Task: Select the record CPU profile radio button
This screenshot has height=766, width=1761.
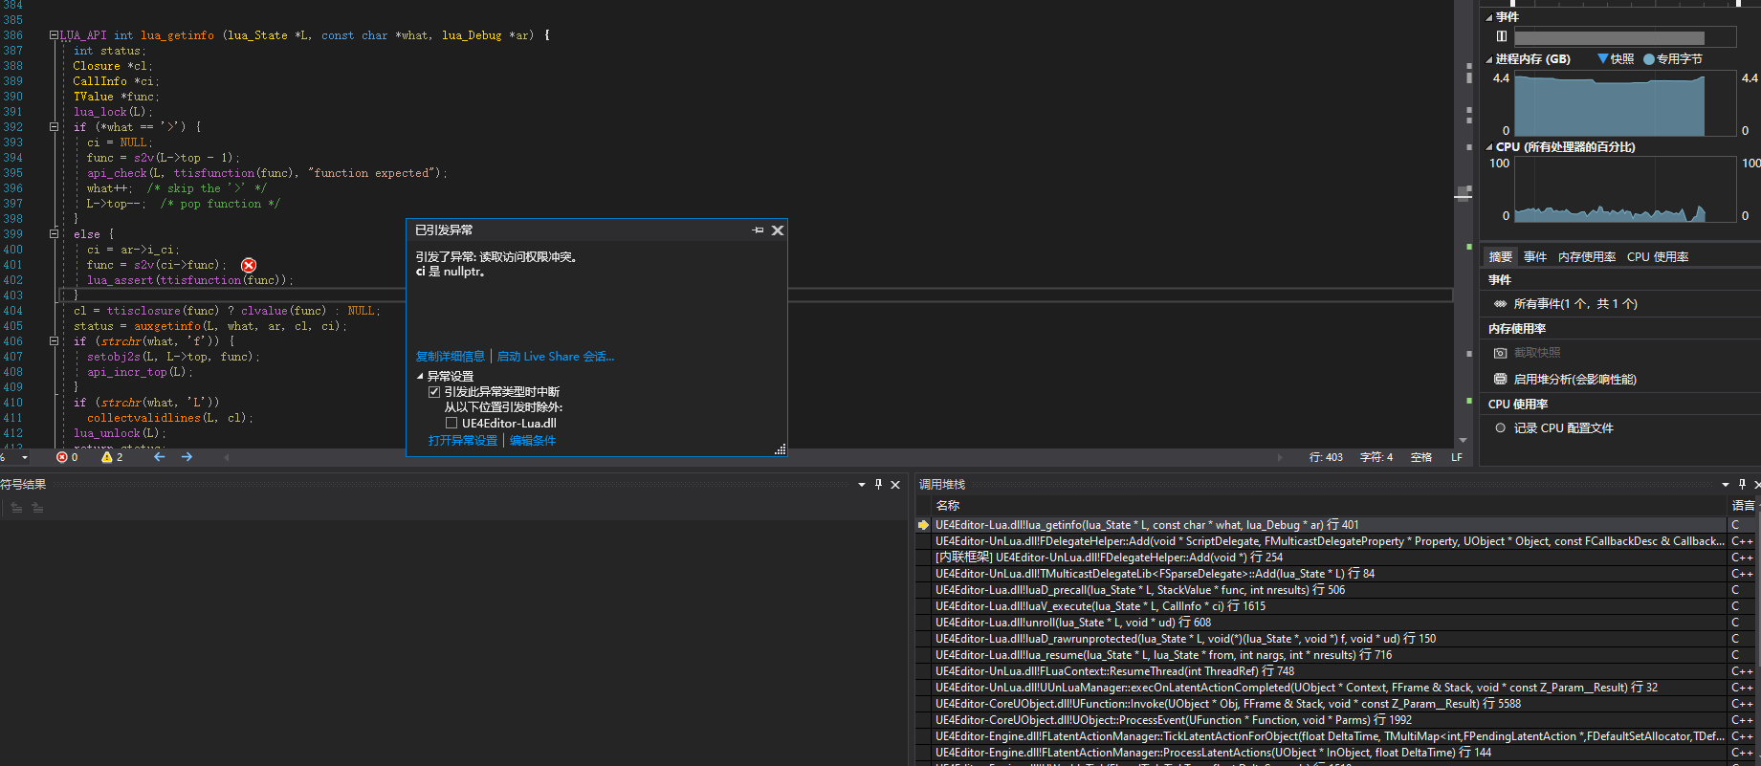Action: pyautogui.click(x=1500, y=427)
